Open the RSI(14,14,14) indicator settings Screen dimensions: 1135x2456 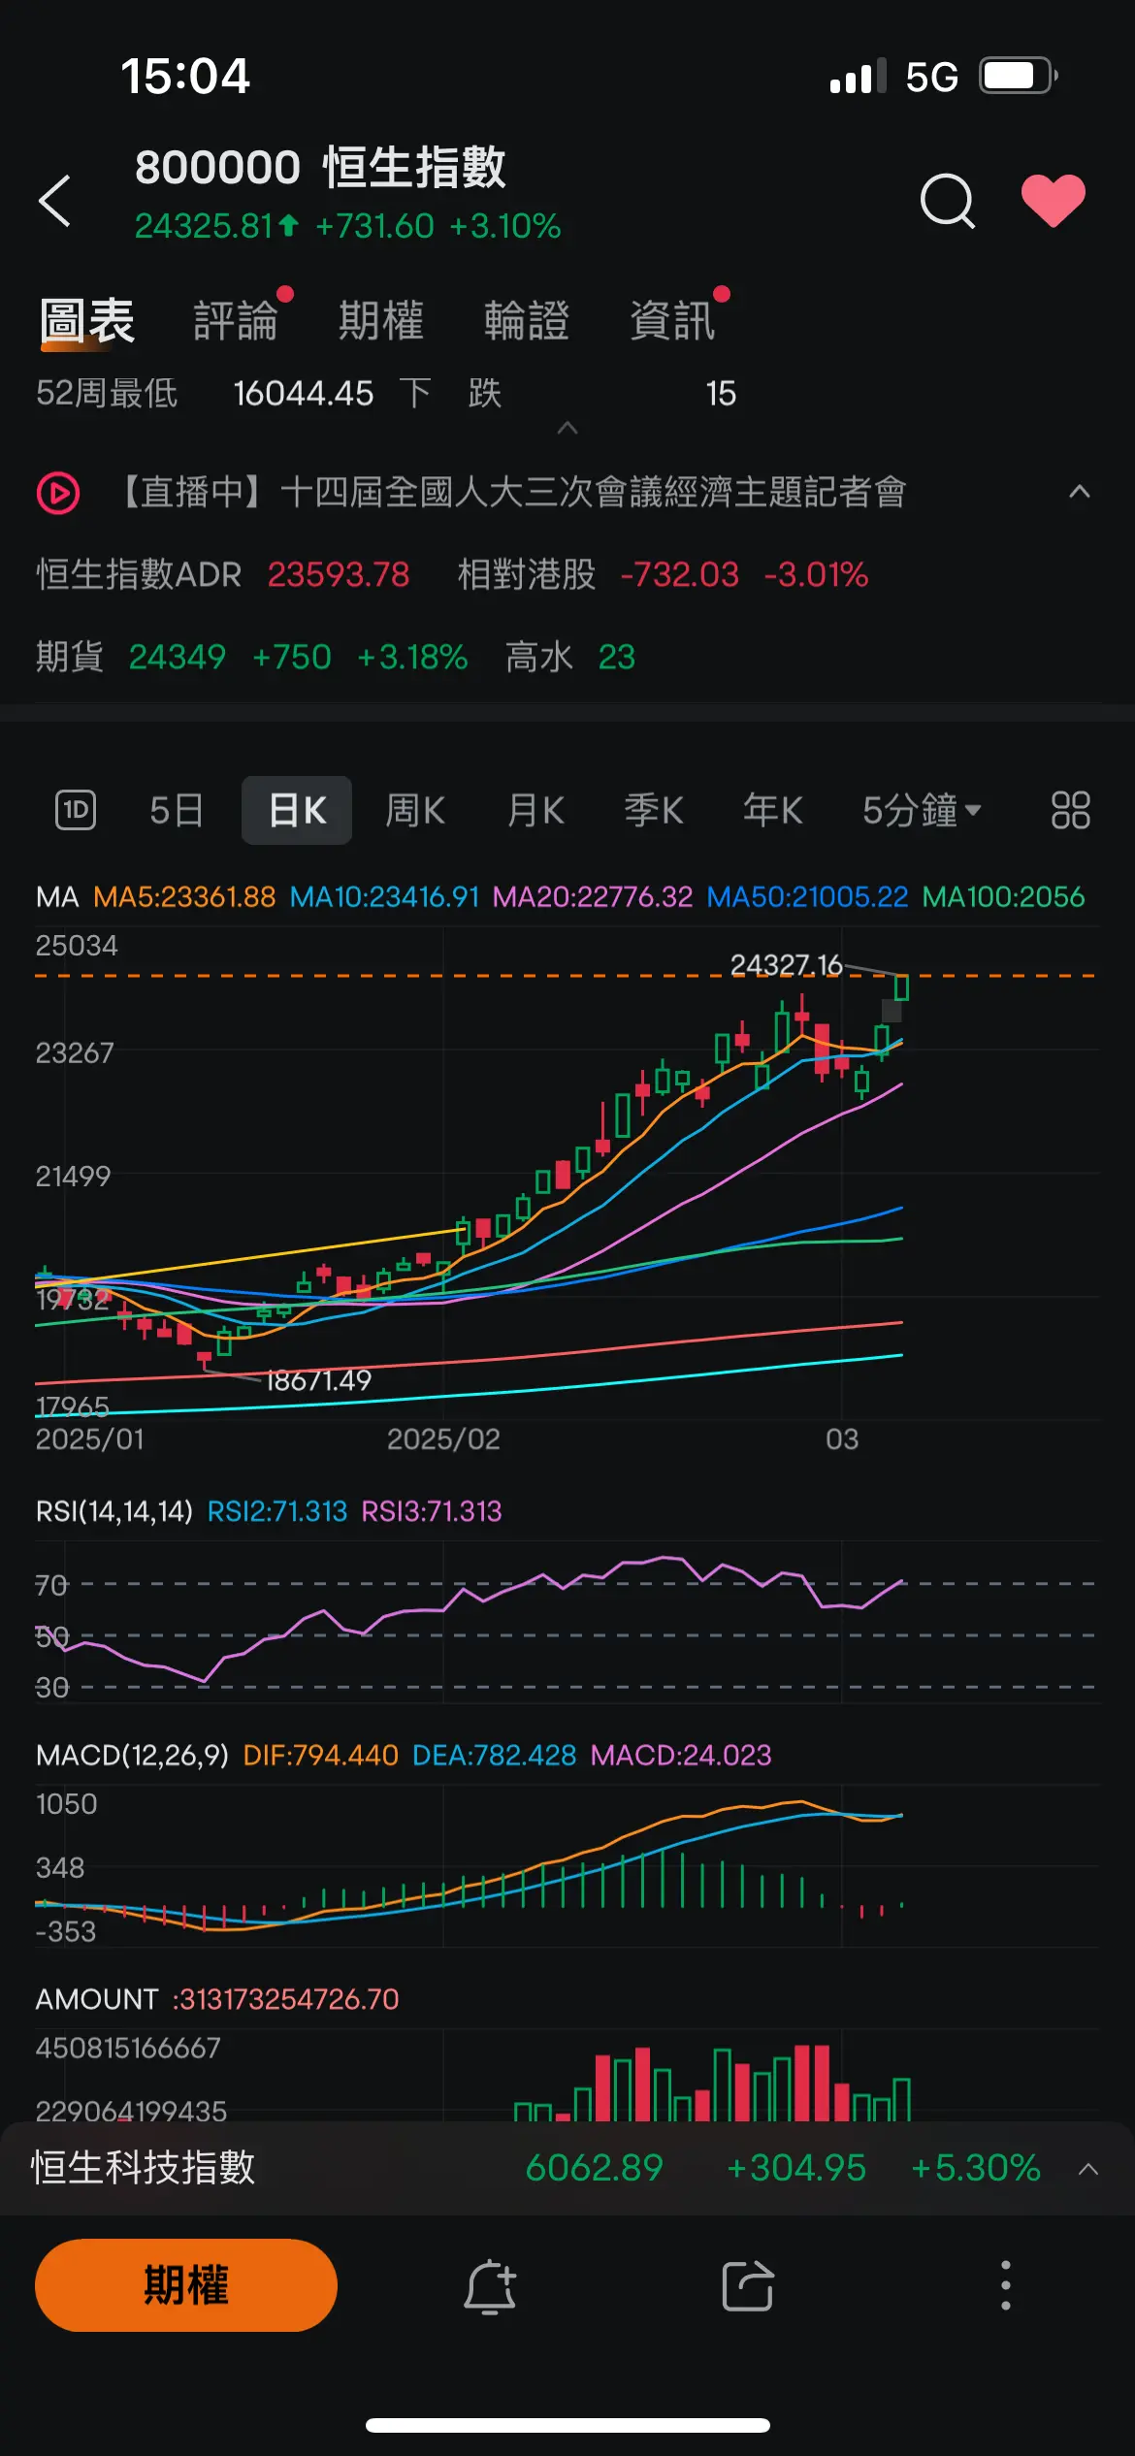tap(114, 1511)
